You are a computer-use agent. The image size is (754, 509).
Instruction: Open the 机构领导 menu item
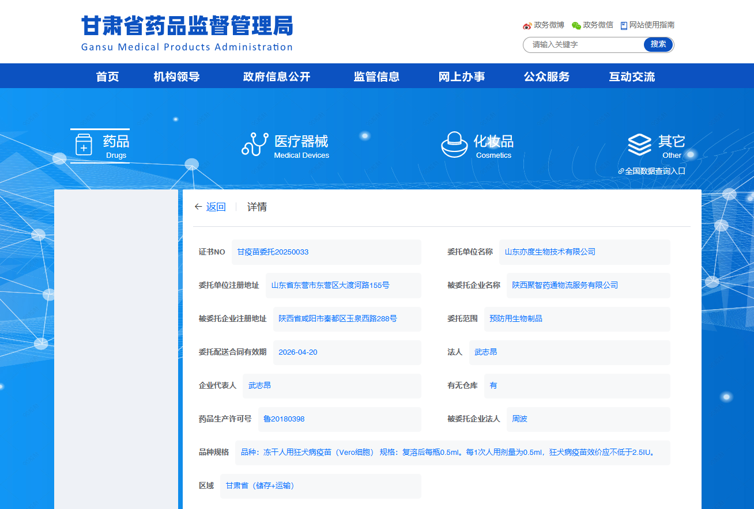coord(176,77)
